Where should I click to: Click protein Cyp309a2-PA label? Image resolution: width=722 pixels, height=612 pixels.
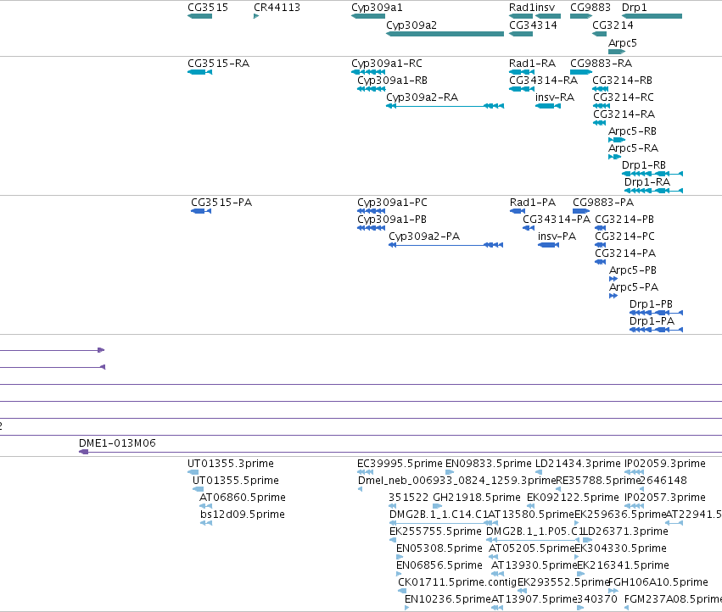tap(424, 236)
